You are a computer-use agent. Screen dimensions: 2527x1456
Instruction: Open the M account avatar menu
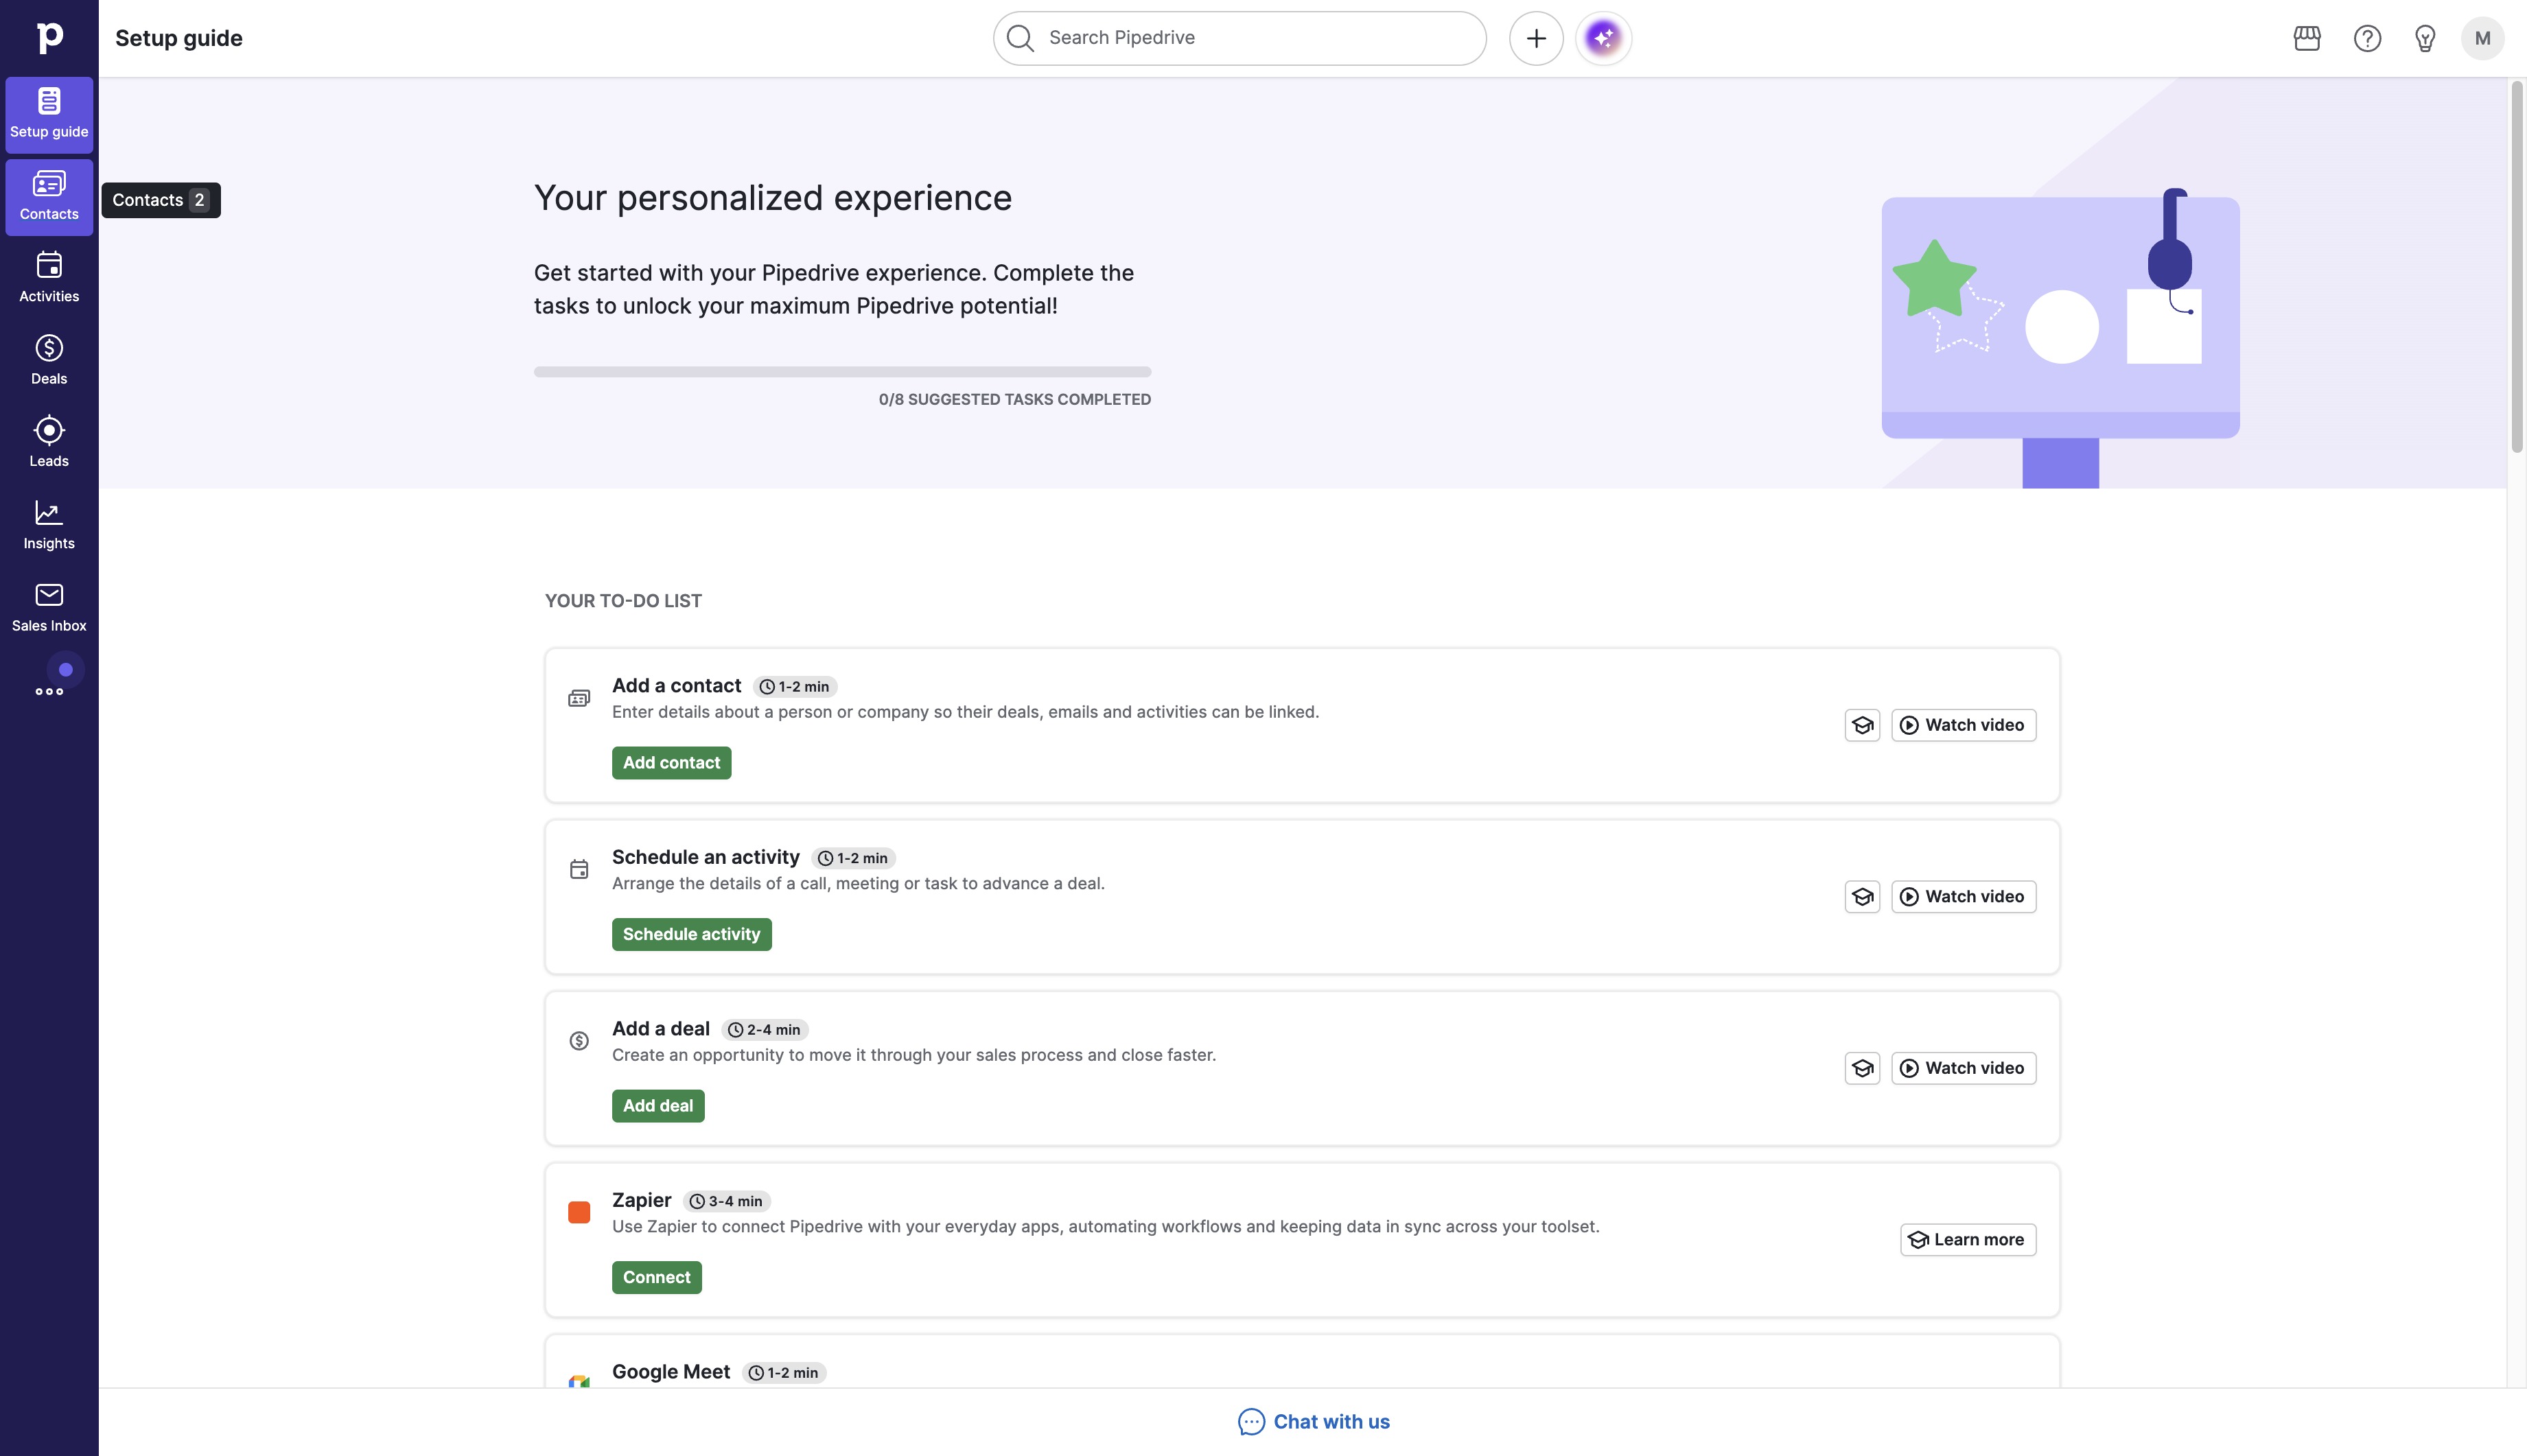click(x=2482, y=38)
